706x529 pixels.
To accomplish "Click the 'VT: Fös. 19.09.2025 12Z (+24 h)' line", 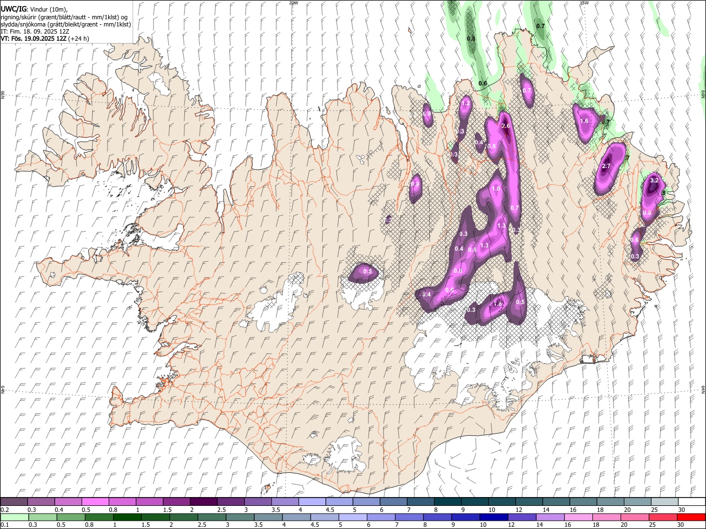I will pyautogui.click(x=45, y=39).
